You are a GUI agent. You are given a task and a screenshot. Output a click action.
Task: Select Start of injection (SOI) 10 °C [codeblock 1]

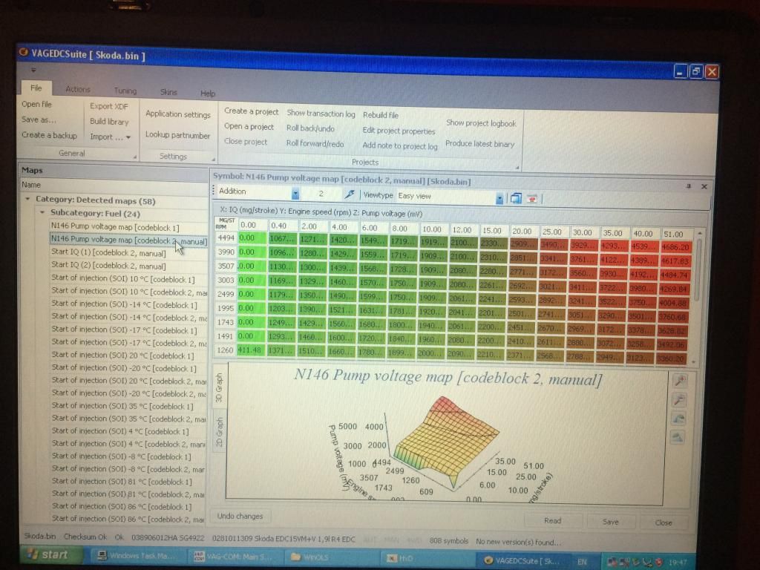(x=123, y=279)
